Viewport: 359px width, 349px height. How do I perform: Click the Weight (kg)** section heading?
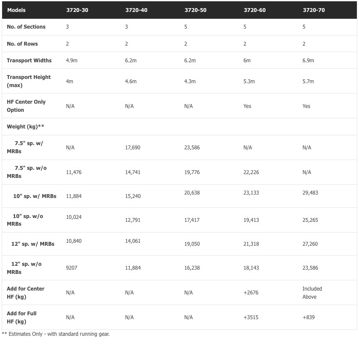click(26, 127)
